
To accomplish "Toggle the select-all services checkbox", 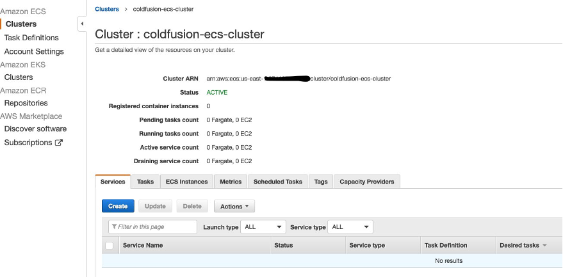I will tap(110, 246).
